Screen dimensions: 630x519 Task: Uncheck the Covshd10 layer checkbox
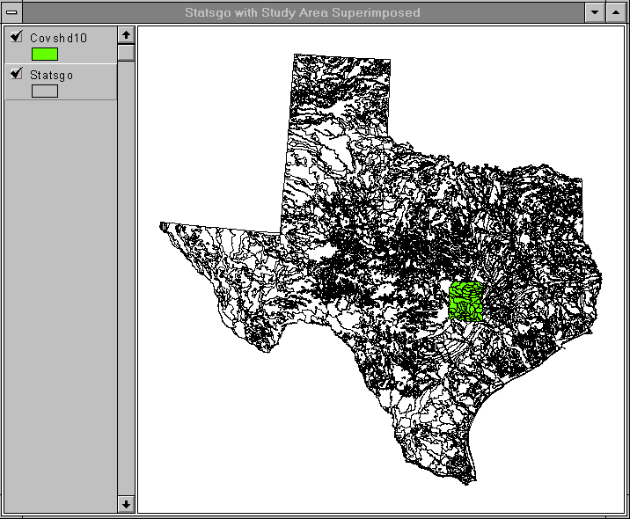(x=16, y=37)
